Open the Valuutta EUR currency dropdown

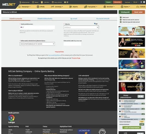click(81, 27)
